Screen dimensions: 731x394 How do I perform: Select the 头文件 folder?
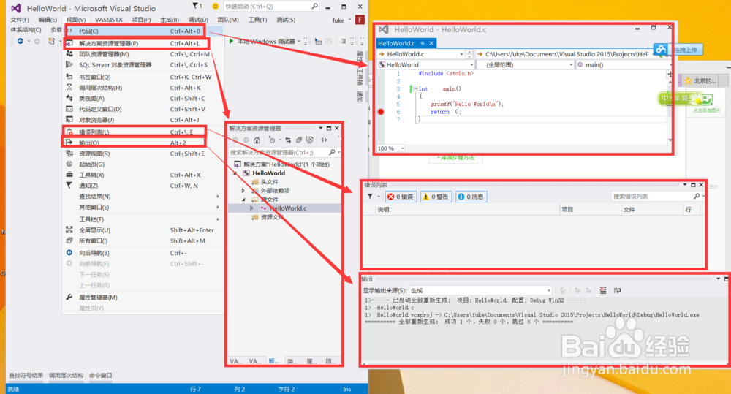point(269,182)
